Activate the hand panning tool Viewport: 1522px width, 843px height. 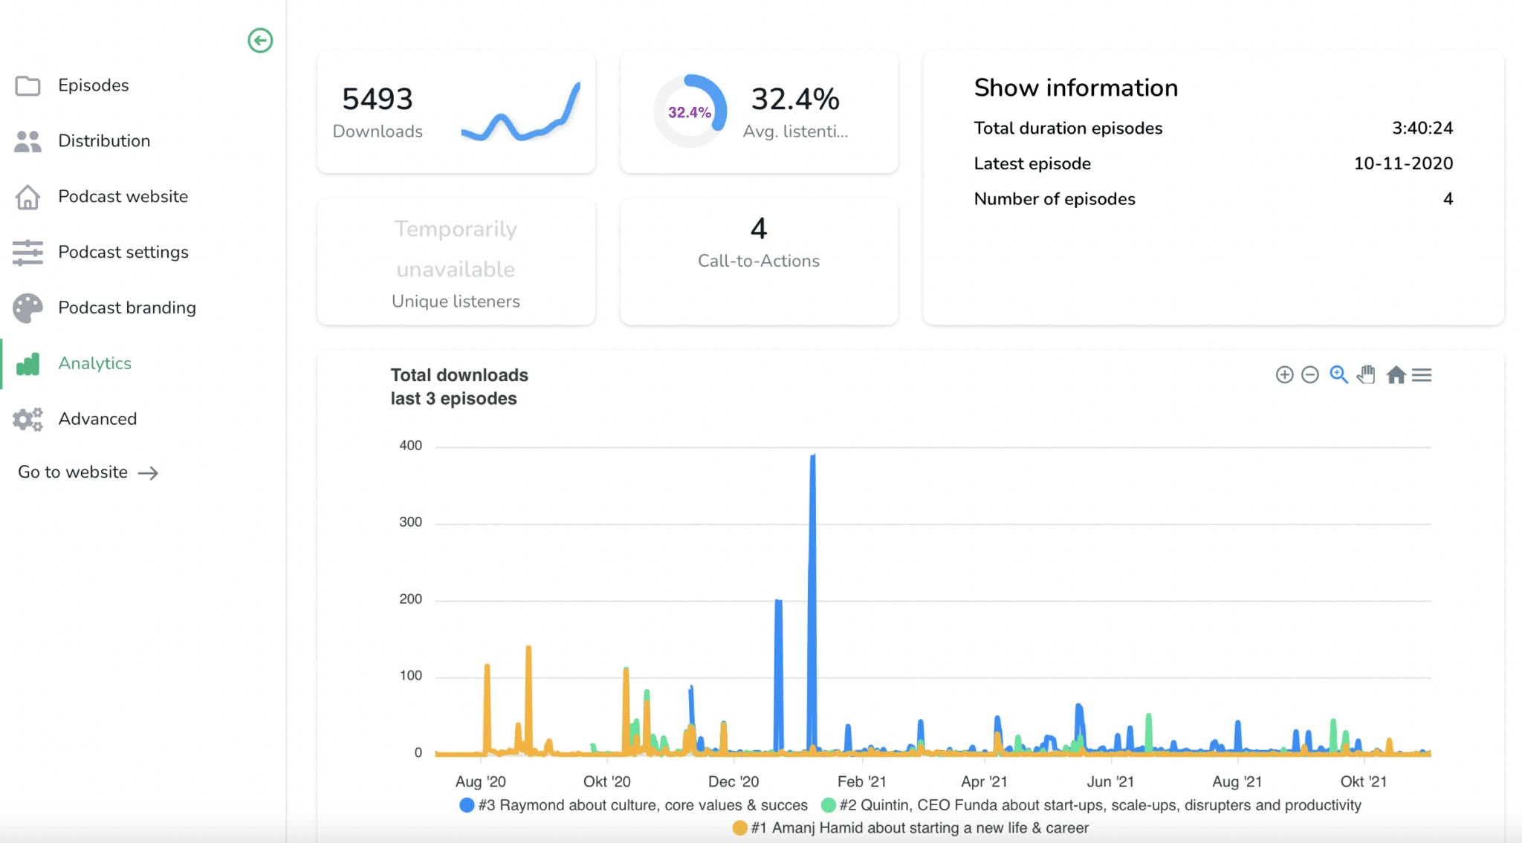pyautogui.click(x=1366, y=375)
